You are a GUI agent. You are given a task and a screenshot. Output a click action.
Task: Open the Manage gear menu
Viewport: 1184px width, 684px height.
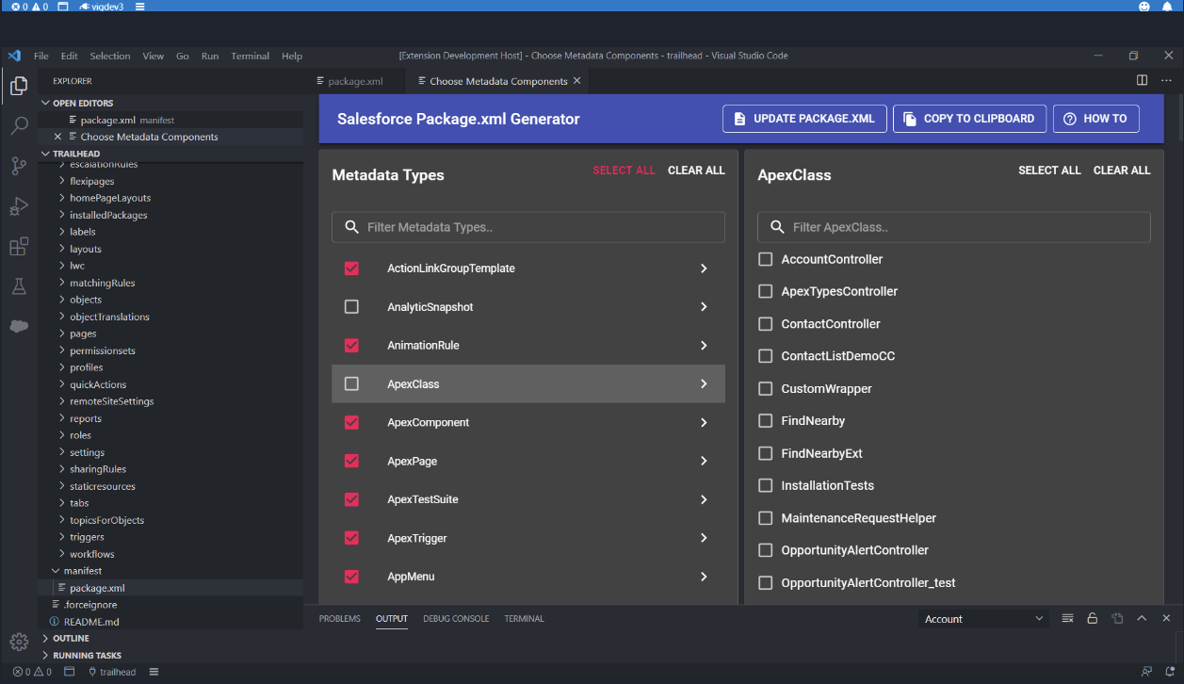pos(19,643)
